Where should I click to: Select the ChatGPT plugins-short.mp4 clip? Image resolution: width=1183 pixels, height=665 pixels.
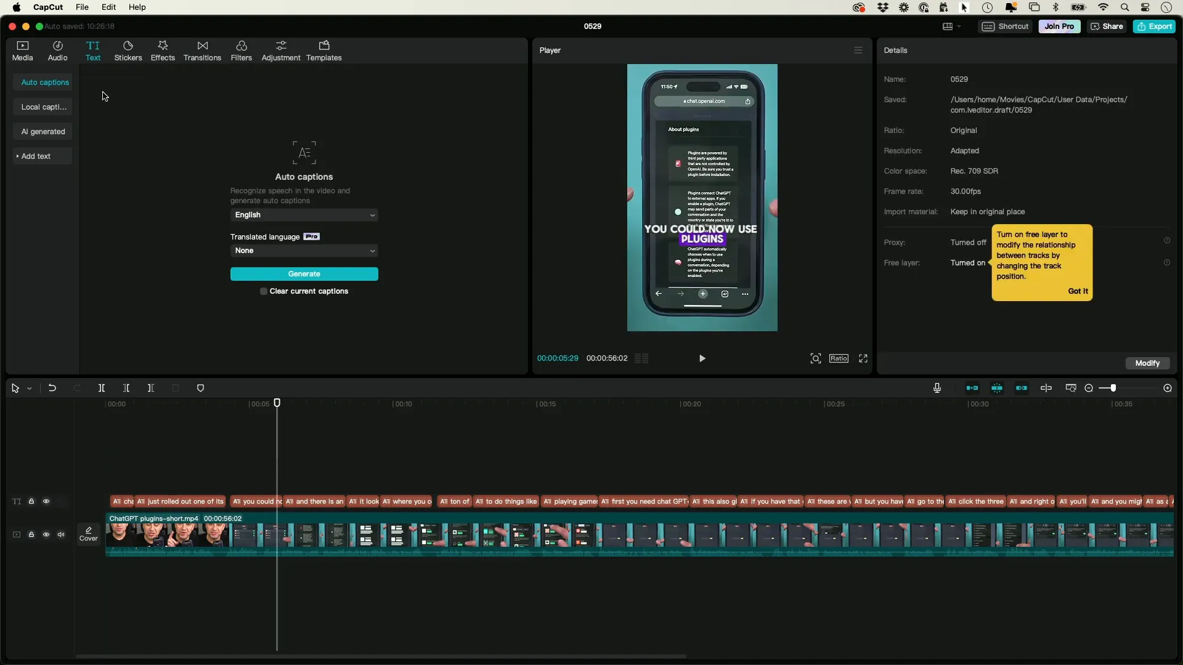pyautogui.click(x=640, y=535)
